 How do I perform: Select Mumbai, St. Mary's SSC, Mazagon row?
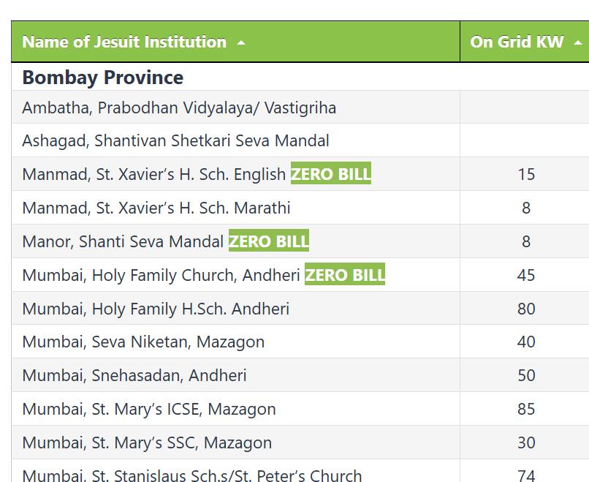pos(300,443)
